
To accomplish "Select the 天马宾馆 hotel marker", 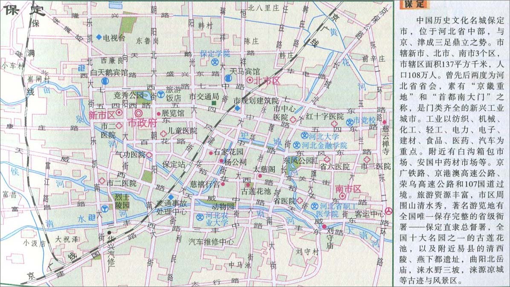I will pyautogui.click(x=229, y=78).
